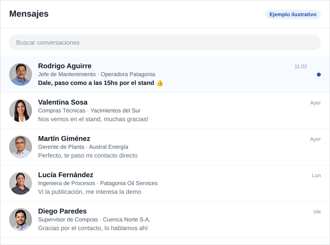Select the name Diego Paredes
Viewport: 330px width, 245px height.
[62, 211]
